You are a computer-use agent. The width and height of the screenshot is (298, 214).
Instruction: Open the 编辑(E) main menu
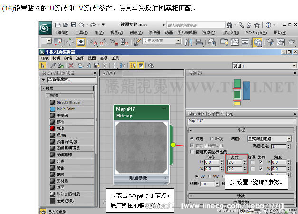click(62, 33)
